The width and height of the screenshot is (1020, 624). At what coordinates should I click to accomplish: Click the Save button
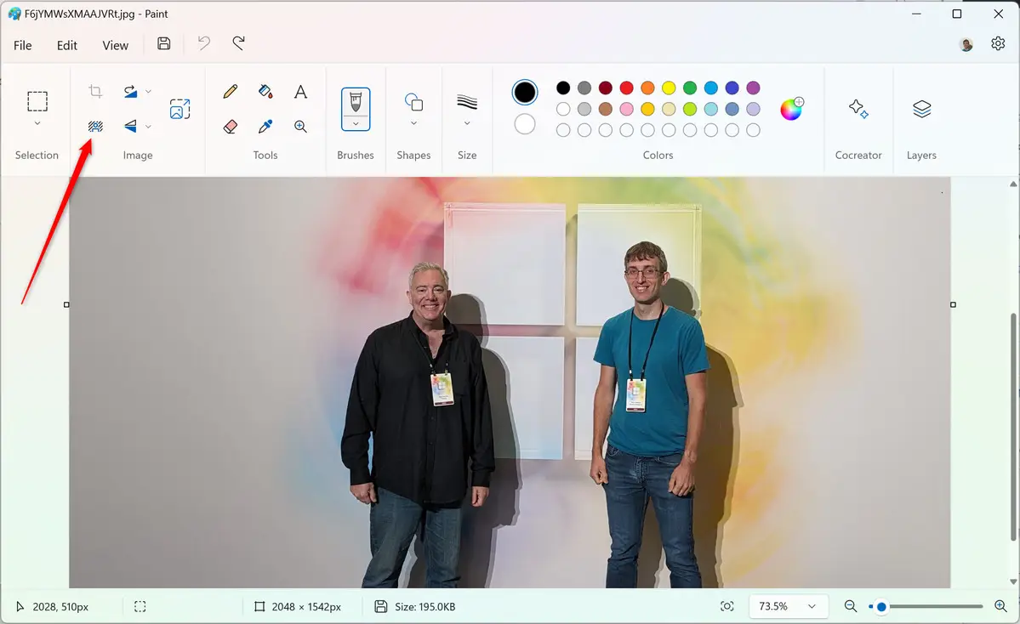pyautogui.click(x=164, y=44)
